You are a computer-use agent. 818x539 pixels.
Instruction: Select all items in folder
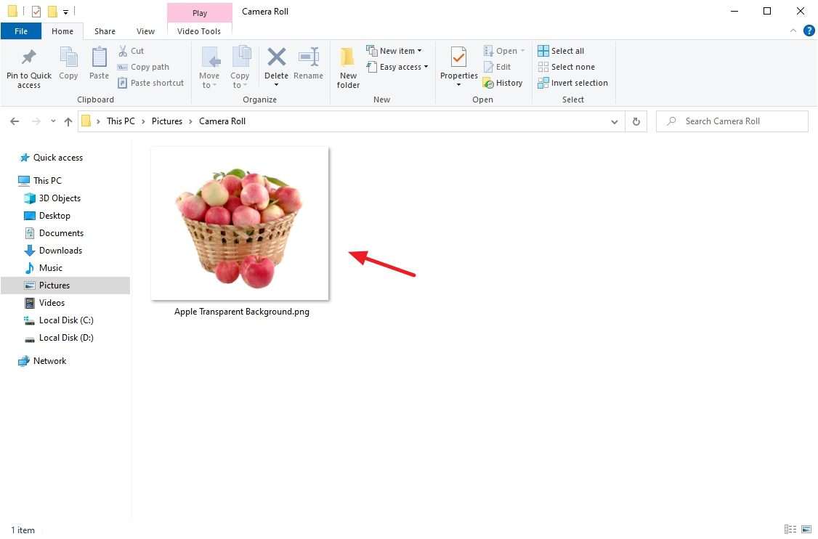click(x=561, y=51)
